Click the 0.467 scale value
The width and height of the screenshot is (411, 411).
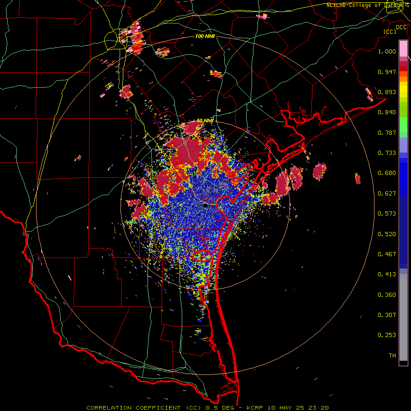[387, 254]
